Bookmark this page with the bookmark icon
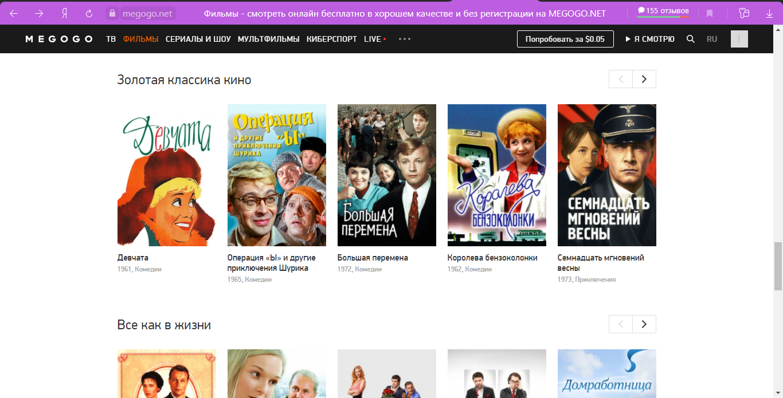This screenshot has width=783, height=398. [x=710, y=13]
